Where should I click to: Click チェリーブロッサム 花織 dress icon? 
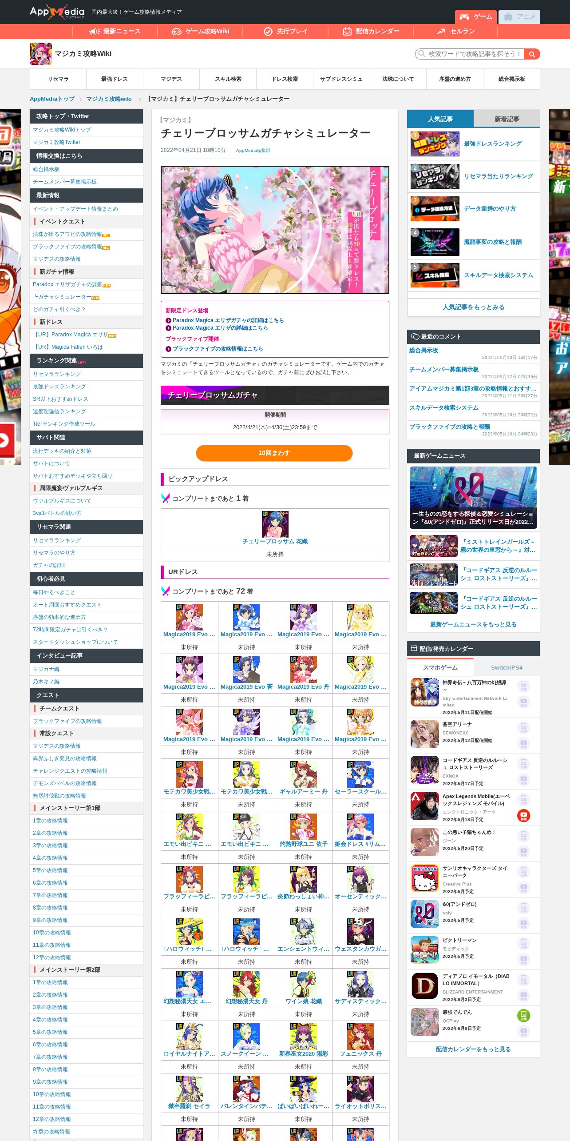click(x=275, y=524)
